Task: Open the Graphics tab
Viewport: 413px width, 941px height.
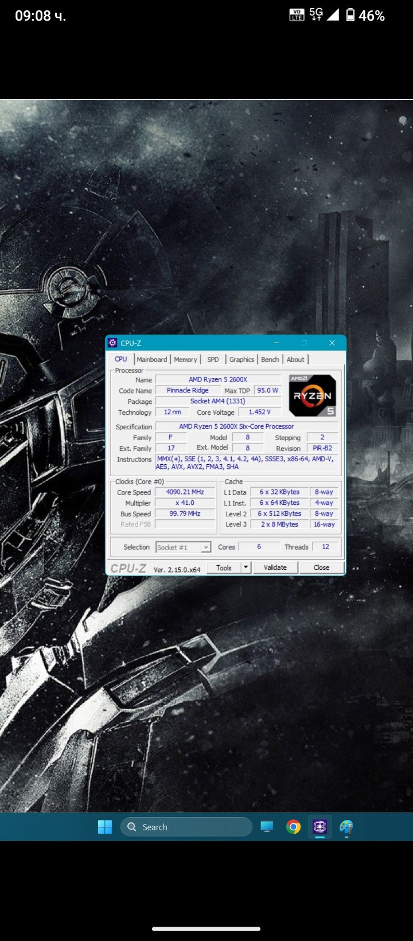Action: (x=241, y=360)
